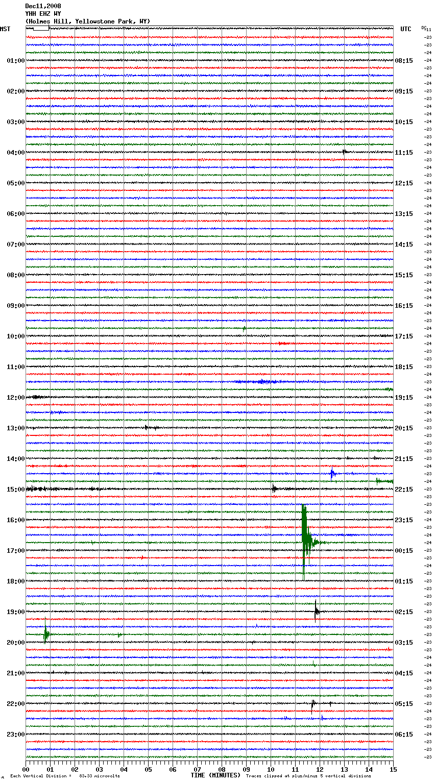
Task: Select the 19:00 MST row label
Action: coord(15,612)
